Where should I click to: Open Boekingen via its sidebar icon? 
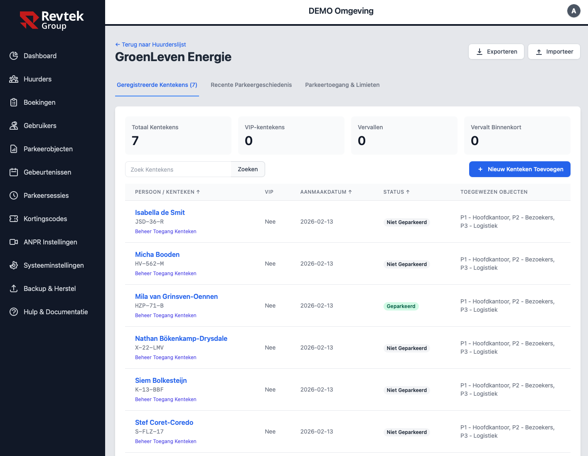click(14, 102)
